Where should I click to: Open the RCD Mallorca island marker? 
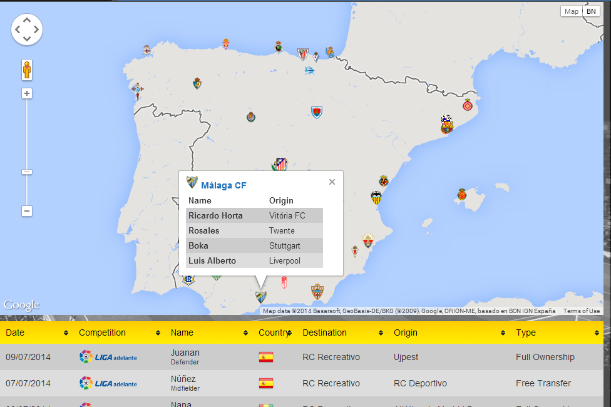462,194
